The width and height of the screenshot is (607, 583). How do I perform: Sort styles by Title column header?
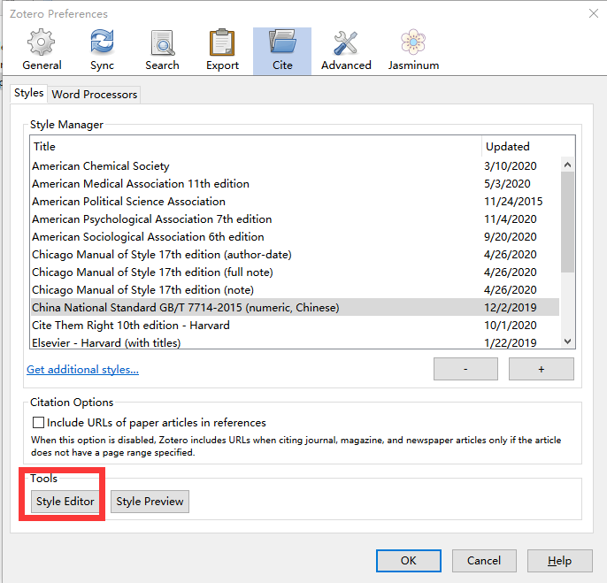click(256, 146)
